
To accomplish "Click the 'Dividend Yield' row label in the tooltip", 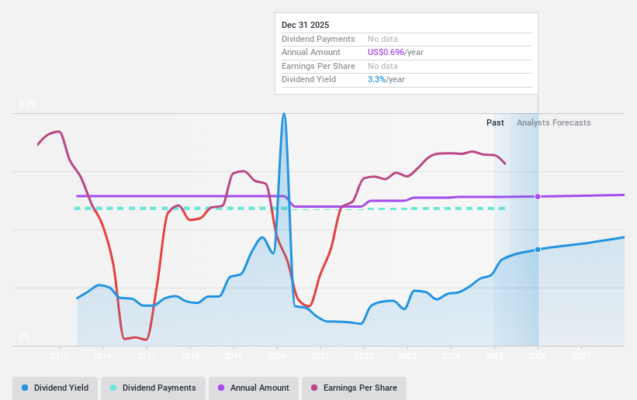I will pos(309,80).
